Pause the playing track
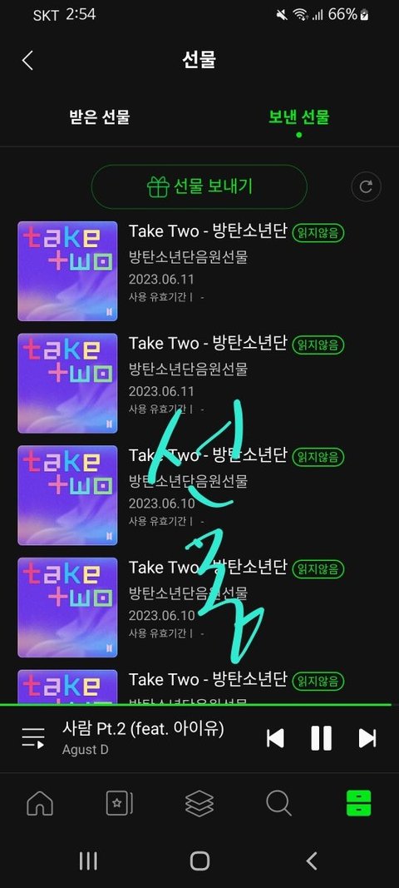 (321, 738)
